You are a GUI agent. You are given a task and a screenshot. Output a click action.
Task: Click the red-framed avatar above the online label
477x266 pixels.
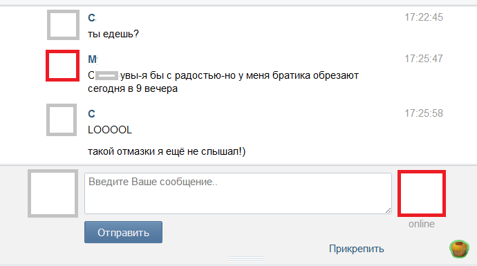click(x=422, y=193)
